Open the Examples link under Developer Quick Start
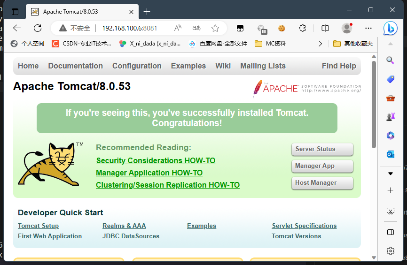407x265 pixels. click(202, 226)
